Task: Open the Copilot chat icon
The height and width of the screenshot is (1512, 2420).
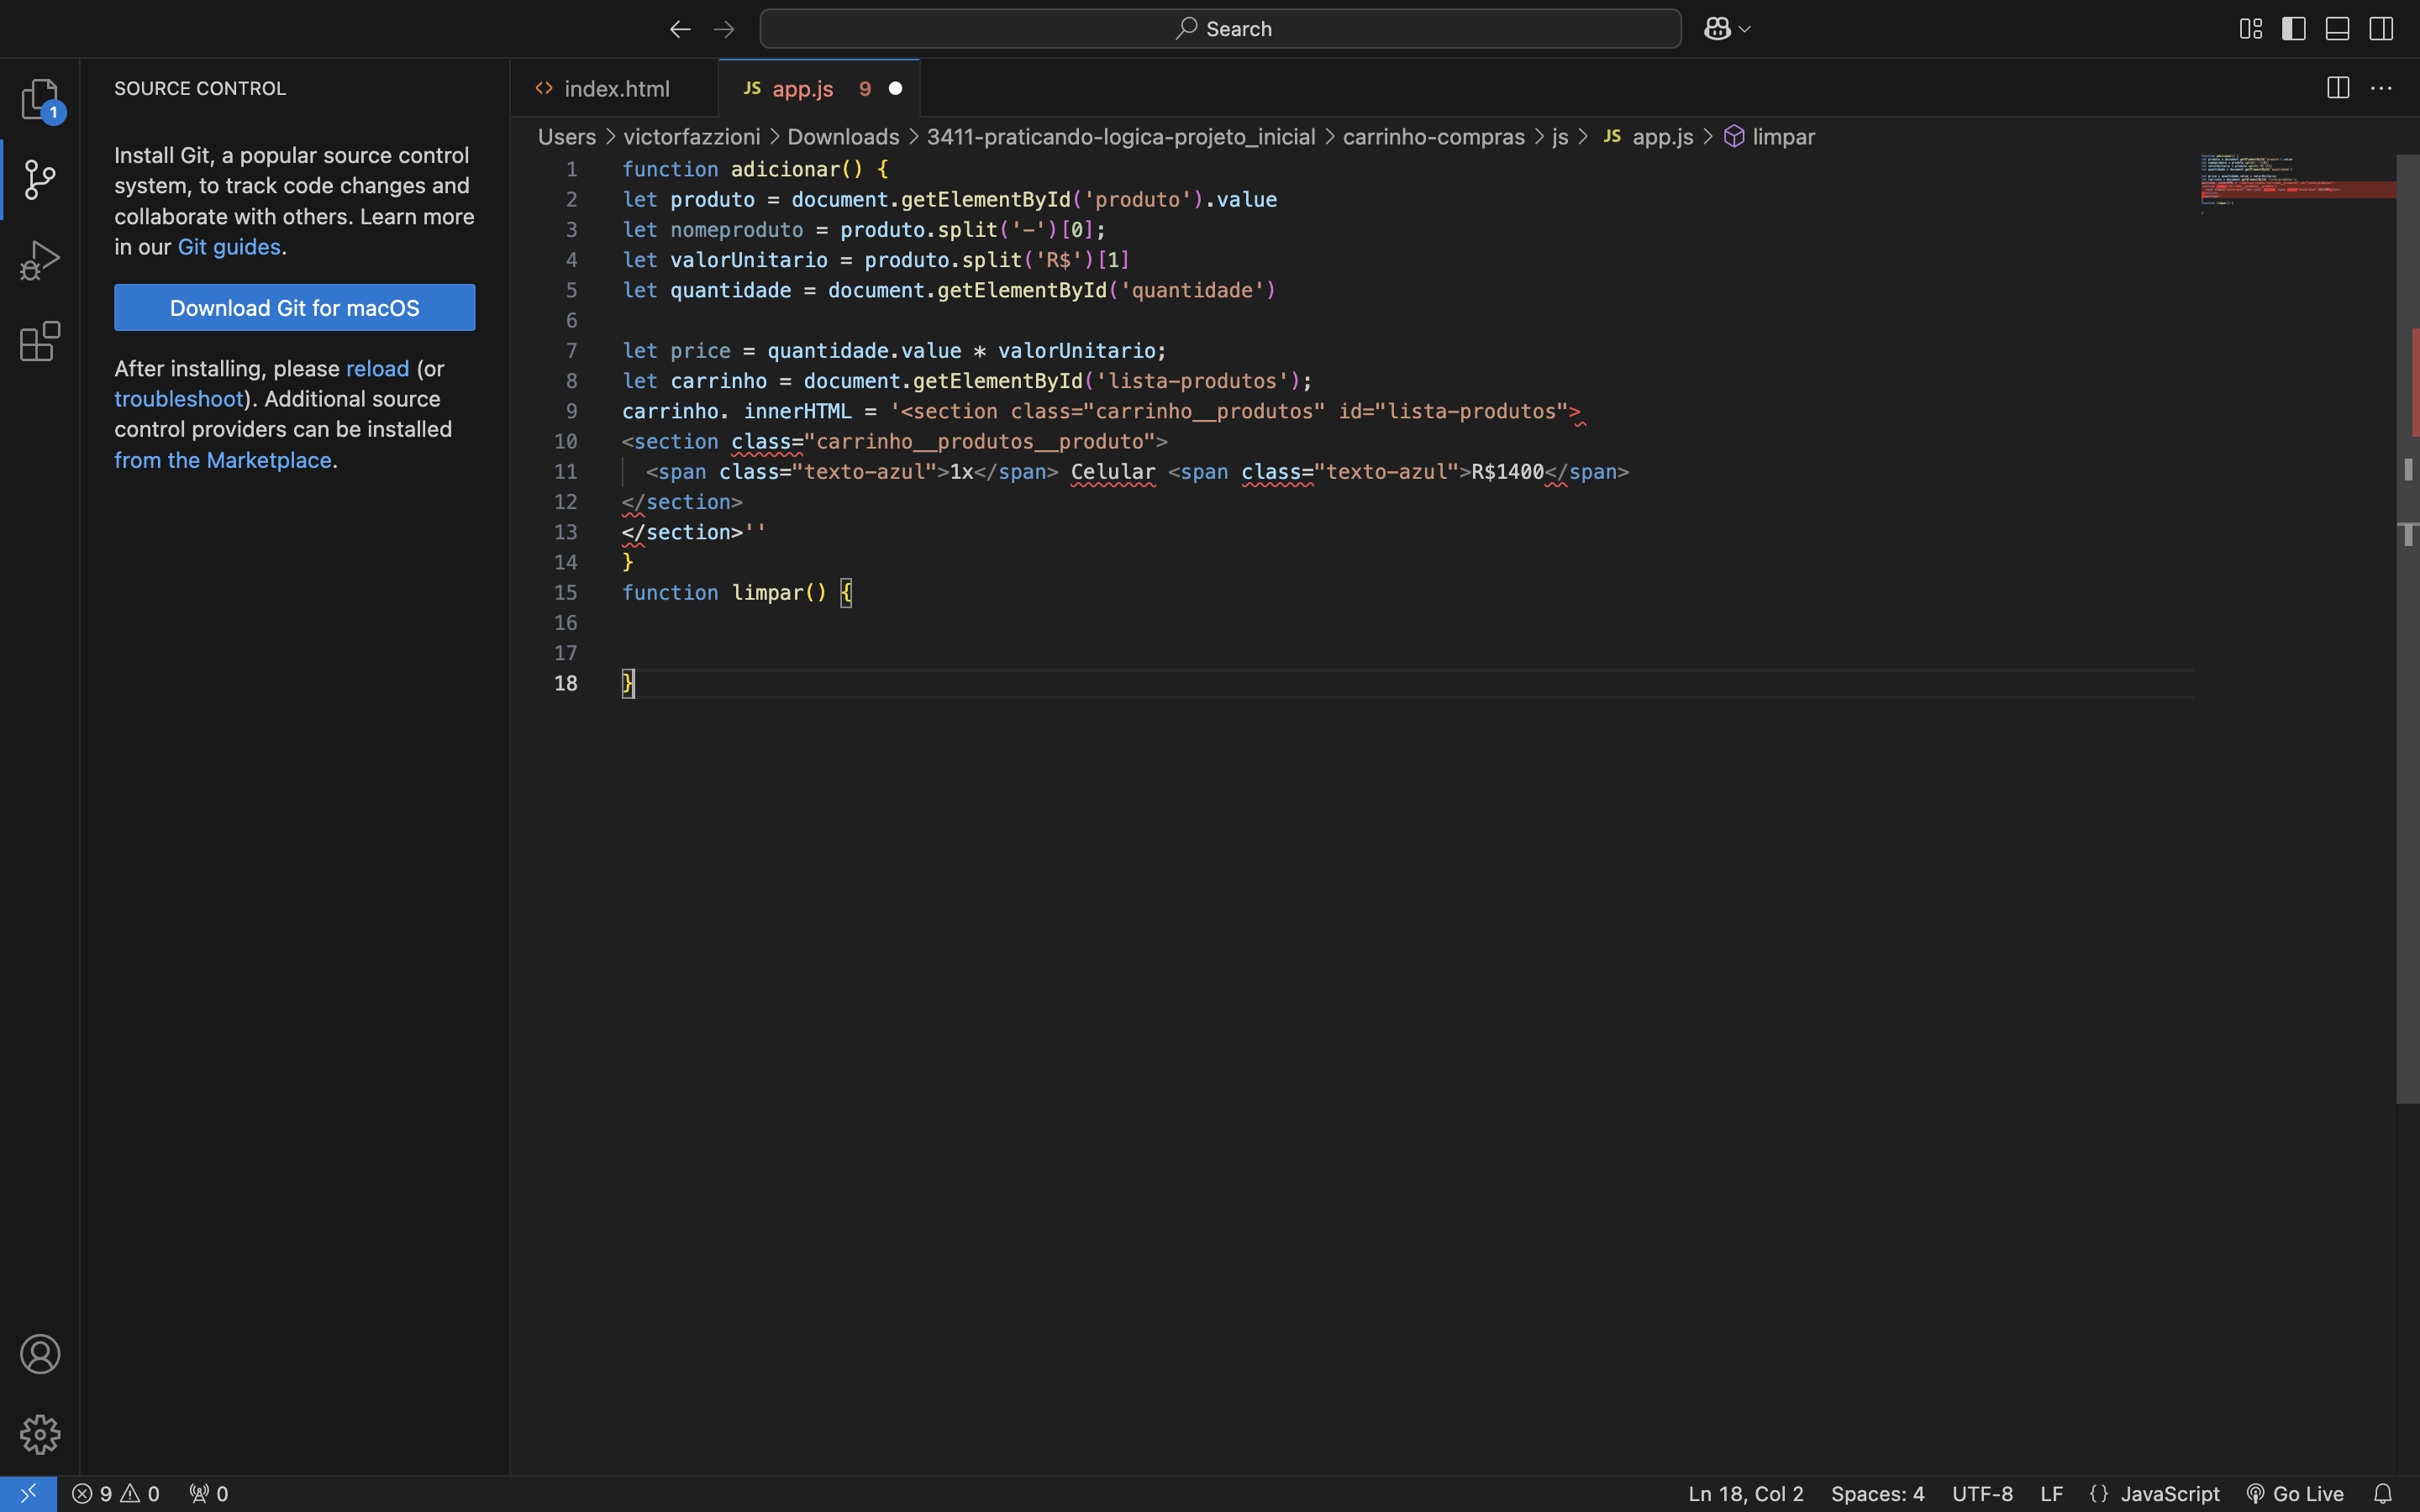Action: point(1717,29)
